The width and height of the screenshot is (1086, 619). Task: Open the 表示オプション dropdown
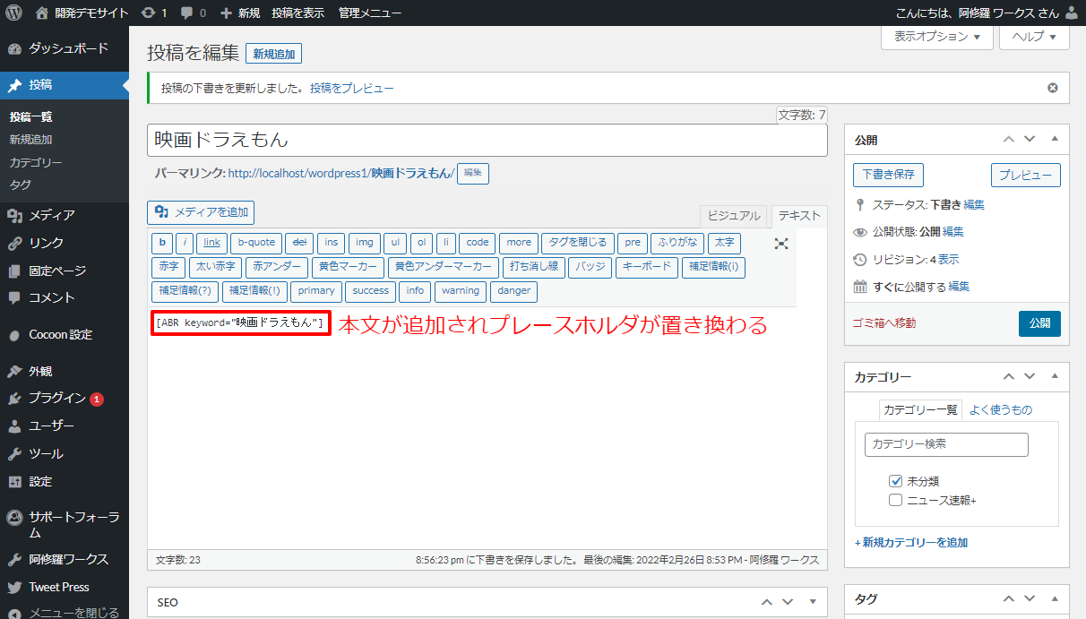(938, 36)
